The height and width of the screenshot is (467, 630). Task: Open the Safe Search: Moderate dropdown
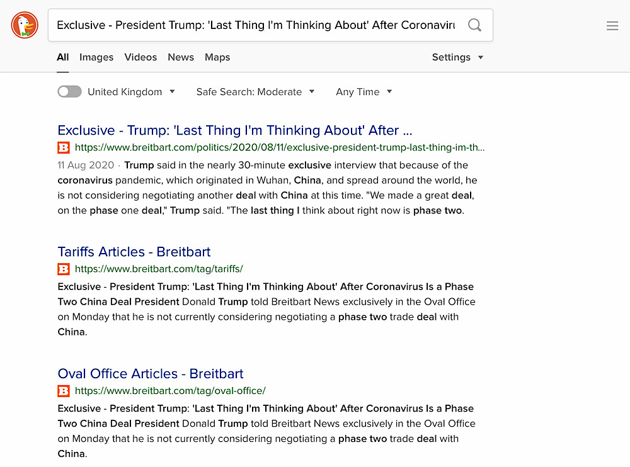[255, 92]
